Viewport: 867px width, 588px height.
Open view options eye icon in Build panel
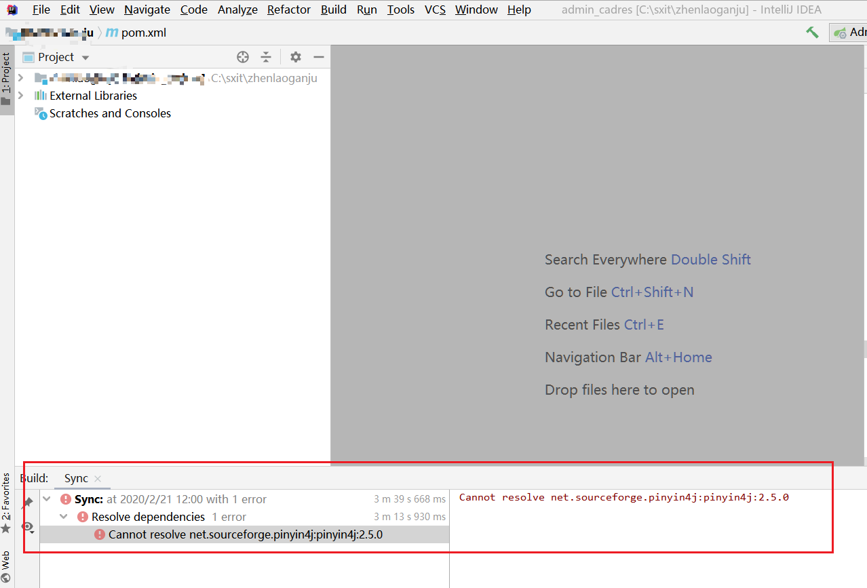coord(28,527)
